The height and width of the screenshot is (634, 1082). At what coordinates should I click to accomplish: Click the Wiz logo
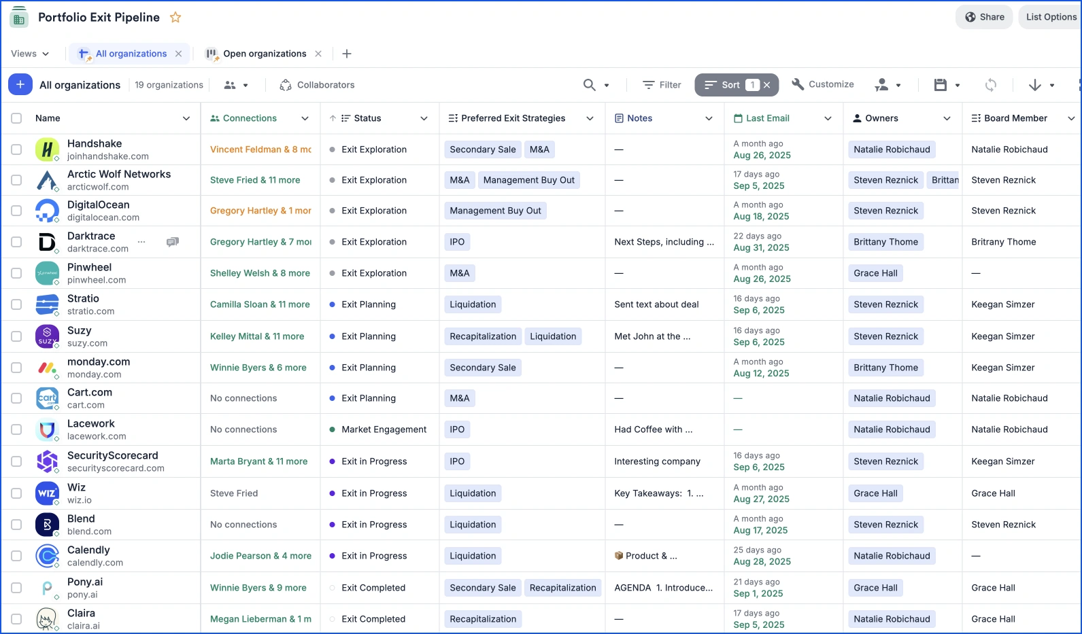pos(47,493)
